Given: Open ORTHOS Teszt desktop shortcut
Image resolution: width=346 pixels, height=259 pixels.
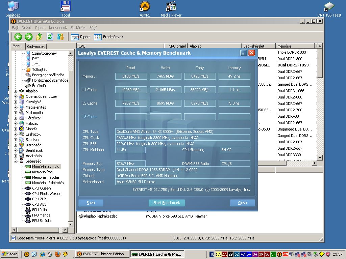Looking at the screenshot, I should (329, 9).
